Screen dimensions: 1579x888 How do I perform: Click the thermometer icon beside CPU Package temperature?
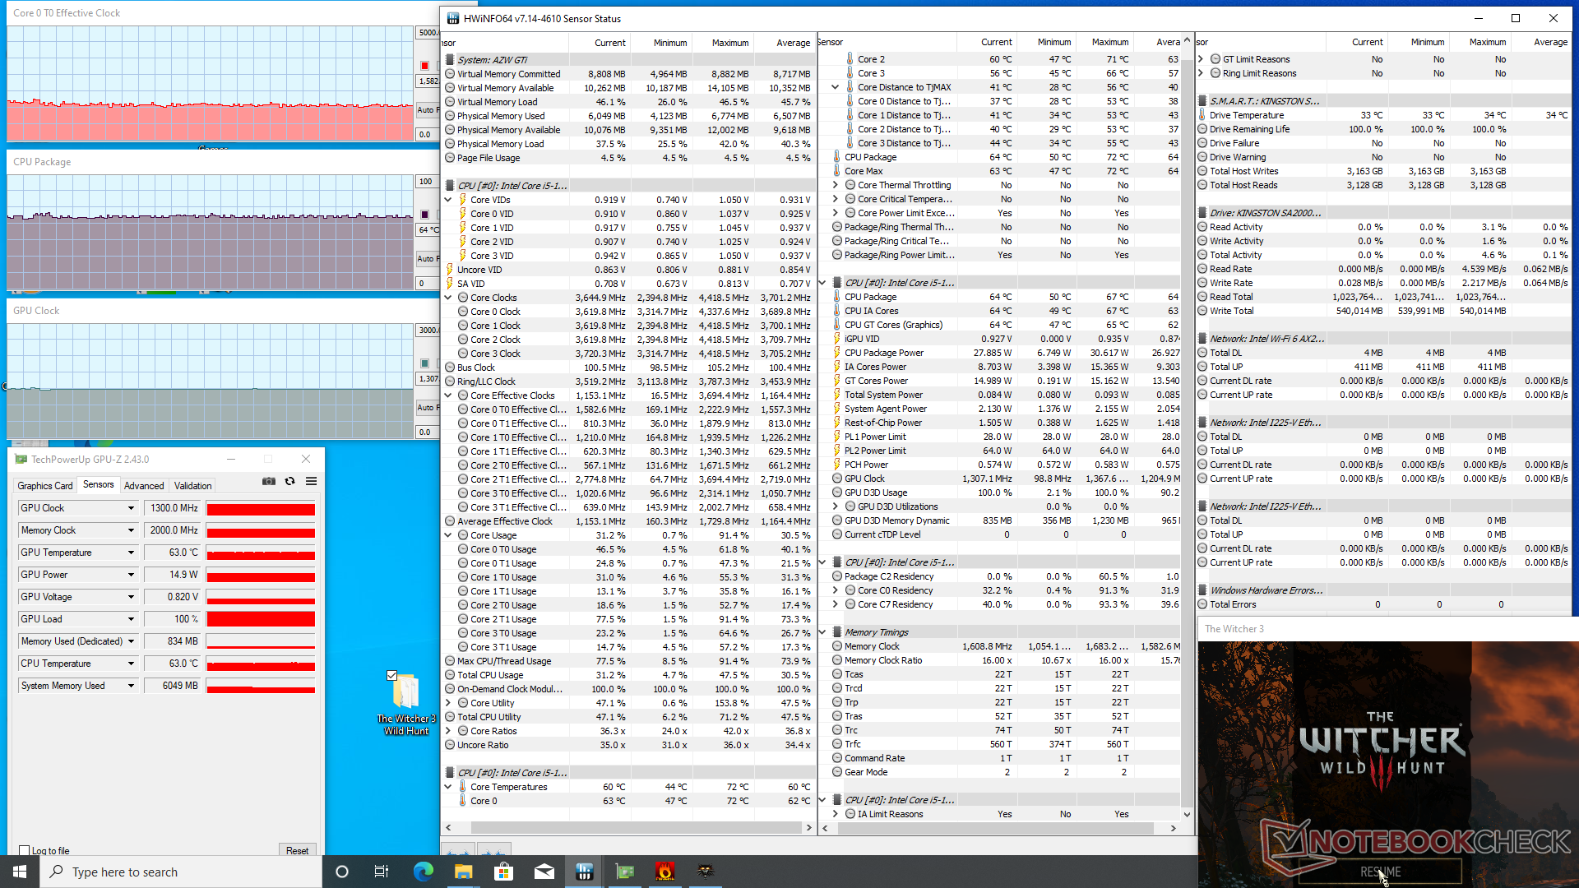pos(836,157)
